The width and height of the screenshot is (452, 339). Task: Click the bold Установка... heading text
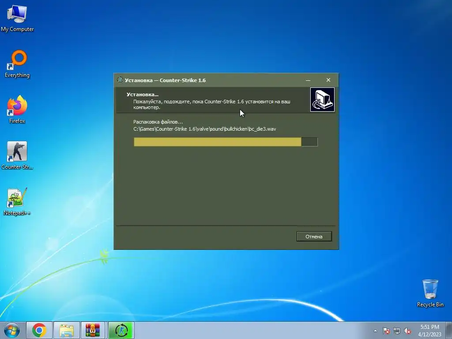point(143,94)
